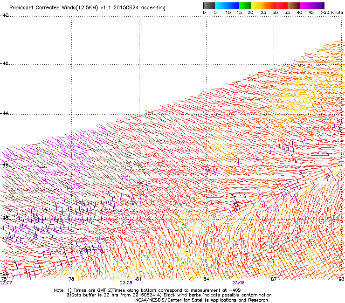Screen dimensions: 345x303
Task: Click the "81" longitude axis label
Action: pos(138,279)
